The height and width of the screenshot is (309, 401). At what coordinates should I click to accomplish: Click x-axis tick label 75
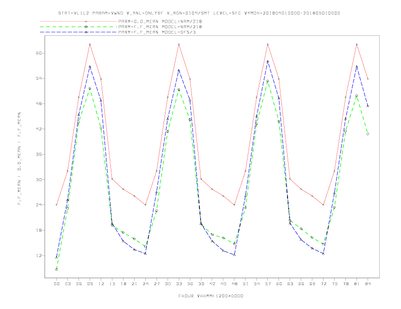(335, 284)
